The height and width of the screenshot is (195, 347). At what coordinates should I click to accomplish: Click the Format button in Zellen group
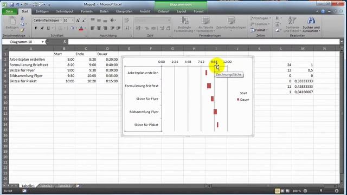click(259, 30)
